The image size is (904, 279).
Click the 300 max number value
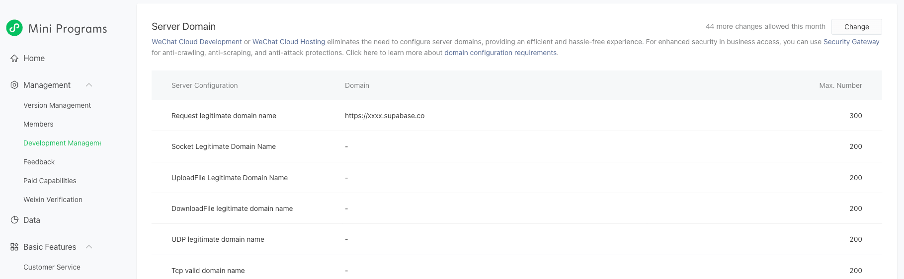[856, 116]
